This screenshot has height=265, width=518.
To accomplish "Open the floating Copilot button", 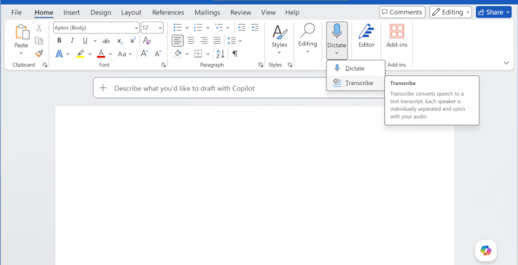I will click(485, 251).
